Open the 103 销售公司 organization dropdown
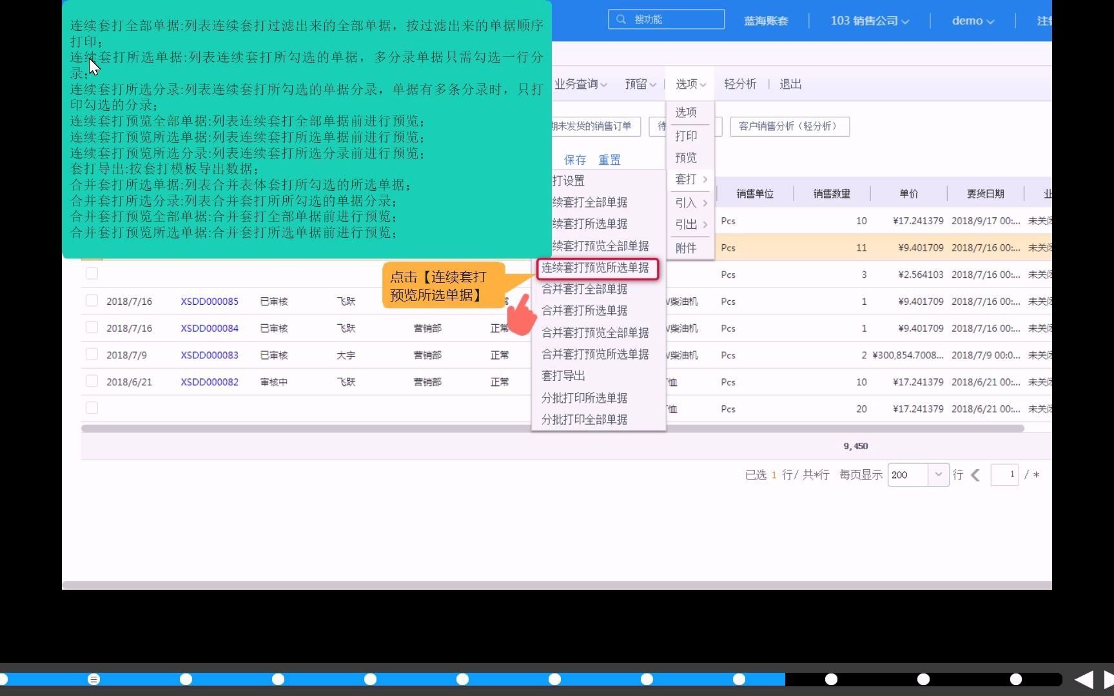This screenshot has height=696, width=1114. [x=869, y=21]
